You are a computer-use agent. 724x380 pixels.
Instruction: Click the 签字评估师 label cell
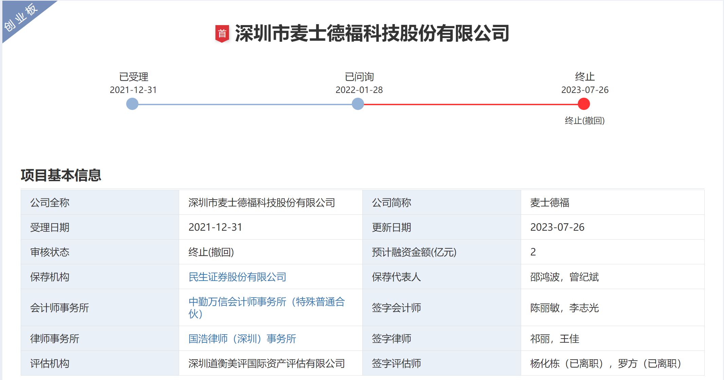442,363
